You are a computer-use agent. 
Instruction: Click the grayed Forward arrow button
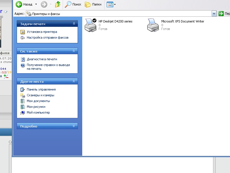[44, 4]
